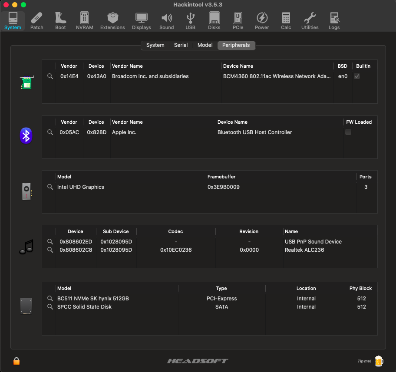Select the Realtek ALC236 name cell
Screen dimensions: 396x372
(x=304, y=250)
